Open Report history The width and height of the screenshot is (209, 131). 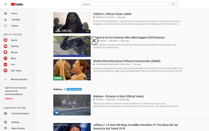click(x=18, y=128)
